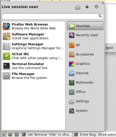Open the Settings category label
The image size is (116, 137).
tap(82, 101)
